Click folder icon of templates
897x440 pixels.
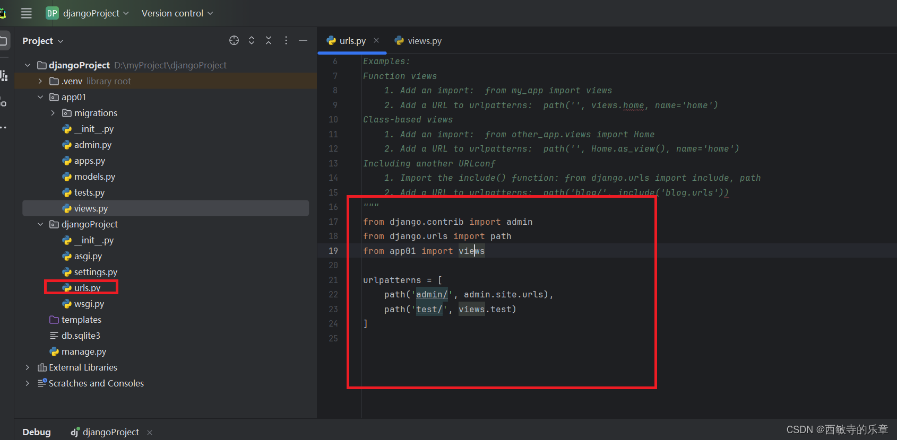[54, 320]
